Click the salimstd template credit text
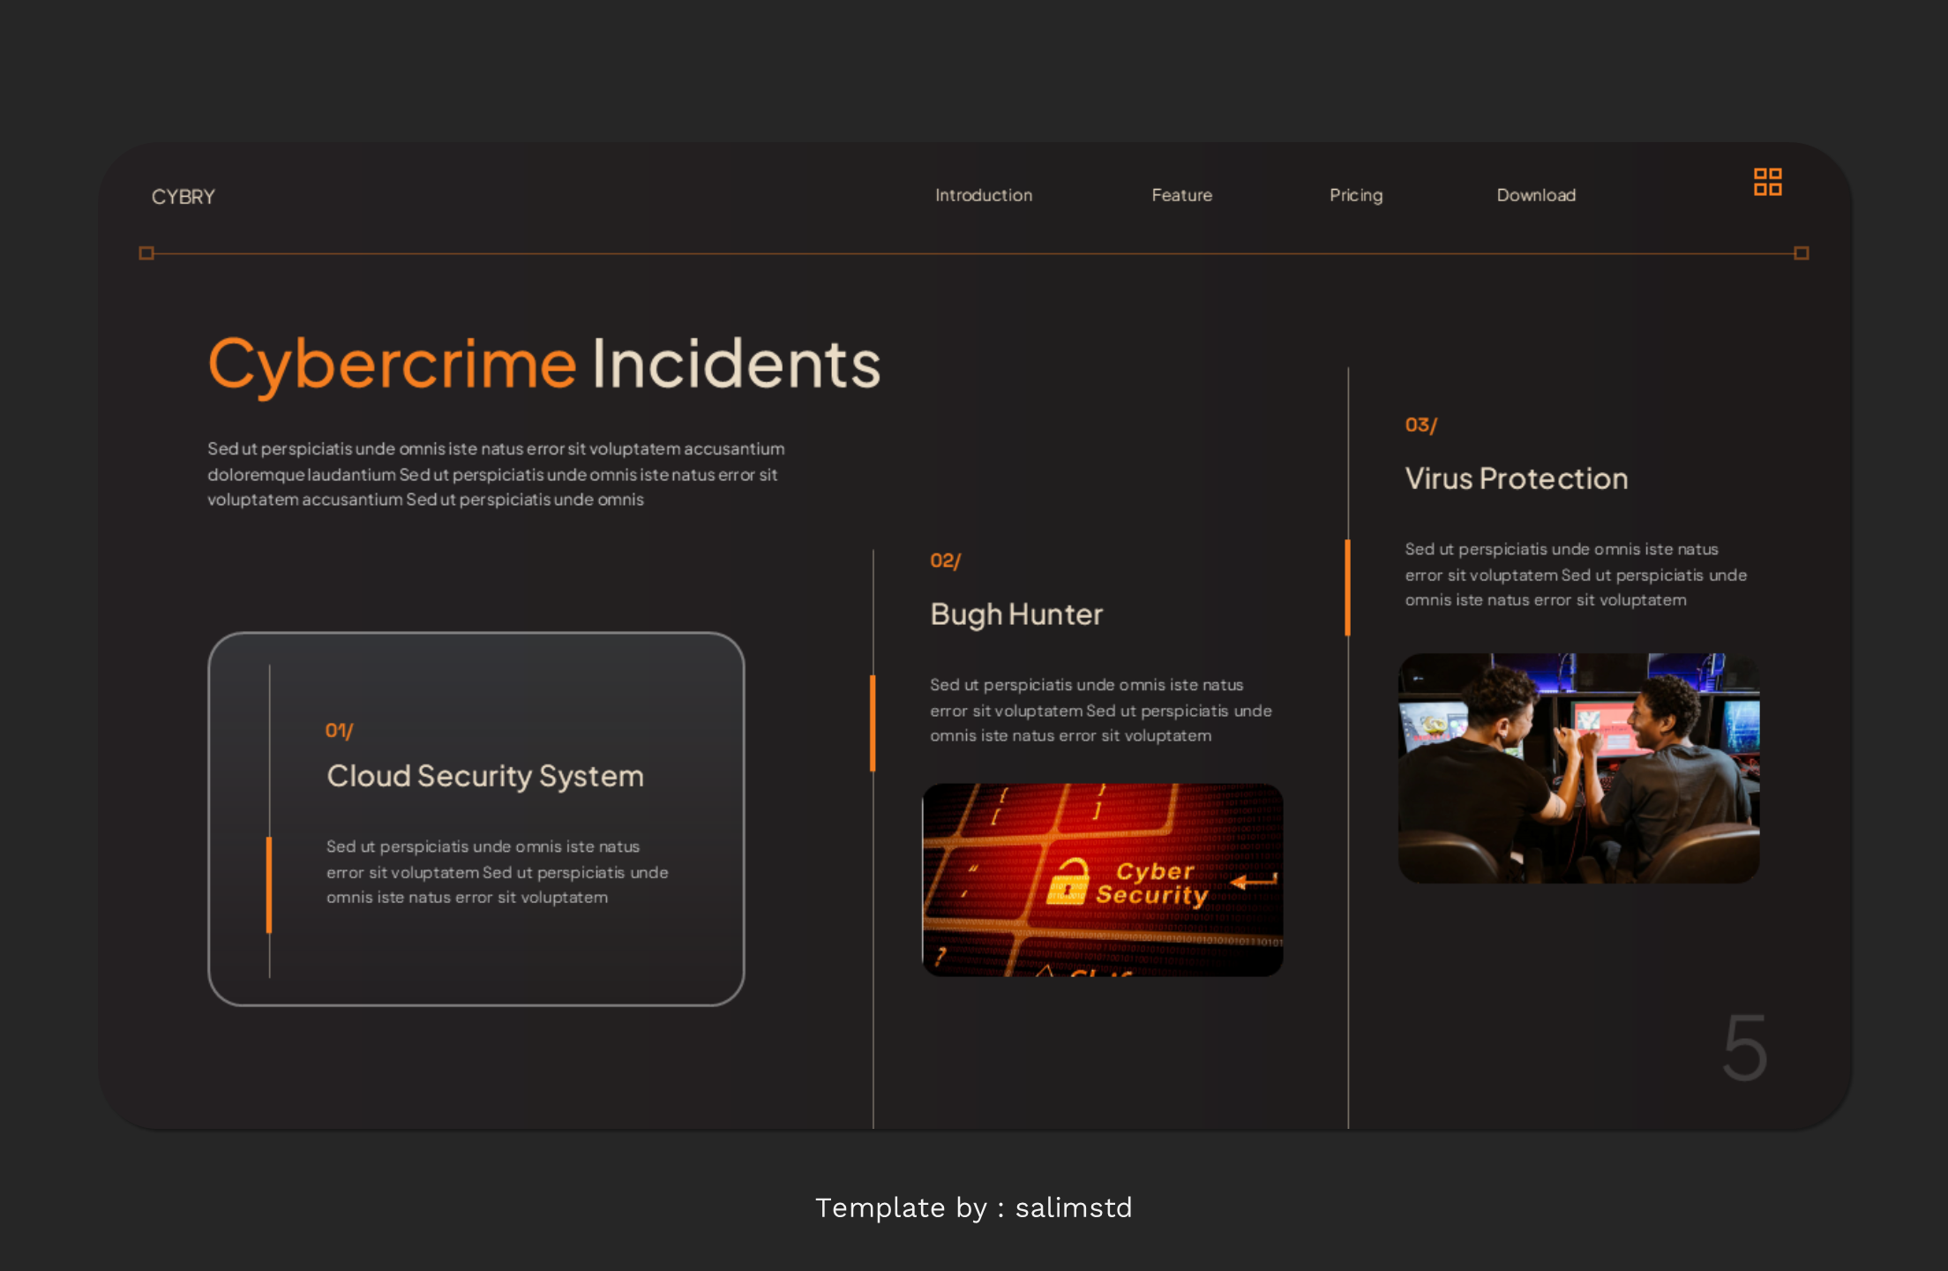This screenshot has height=1271, width=1948. point(1074,1207)
